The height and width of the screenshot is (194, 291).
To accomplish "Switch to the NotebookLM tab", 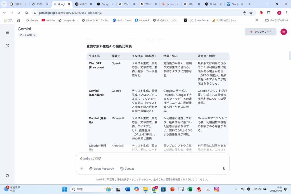I will (x=213, y=4).
